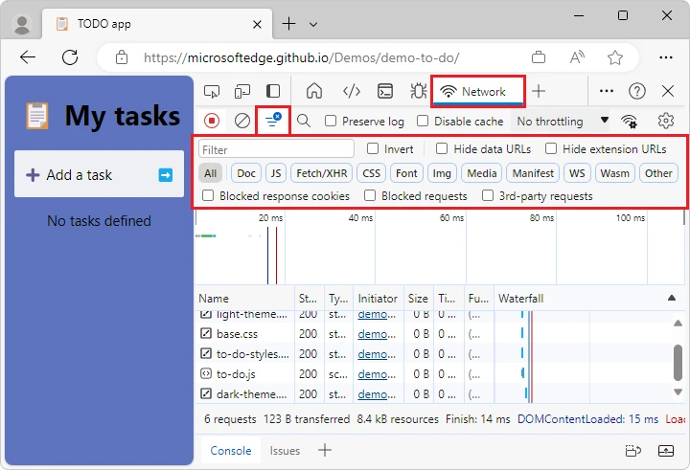Open a new browser tab
Screen dimensions: 690x470
tap(288, 24)
